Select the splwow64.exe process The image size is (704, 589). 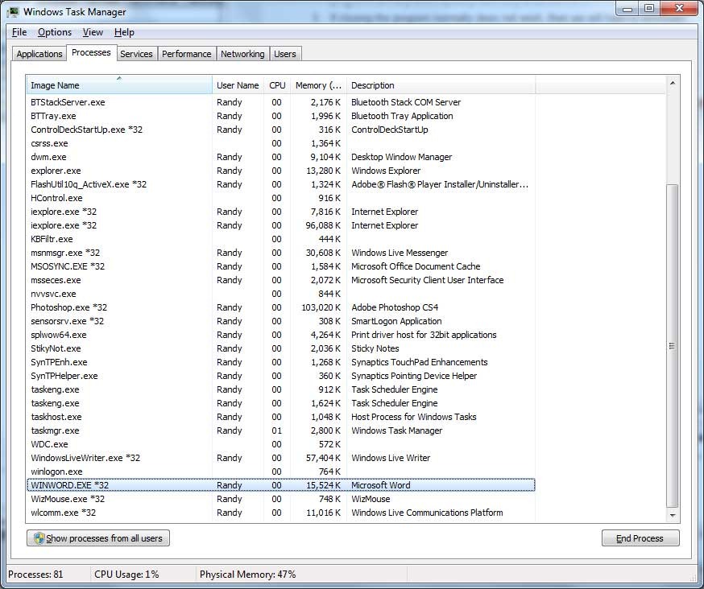click(280, 335)
